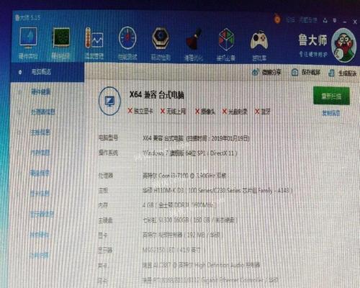This screenshot has height=288, width=360.
Task: Click the 保存截屏 label
Action: pyautogui.click(x=311, y=72)
